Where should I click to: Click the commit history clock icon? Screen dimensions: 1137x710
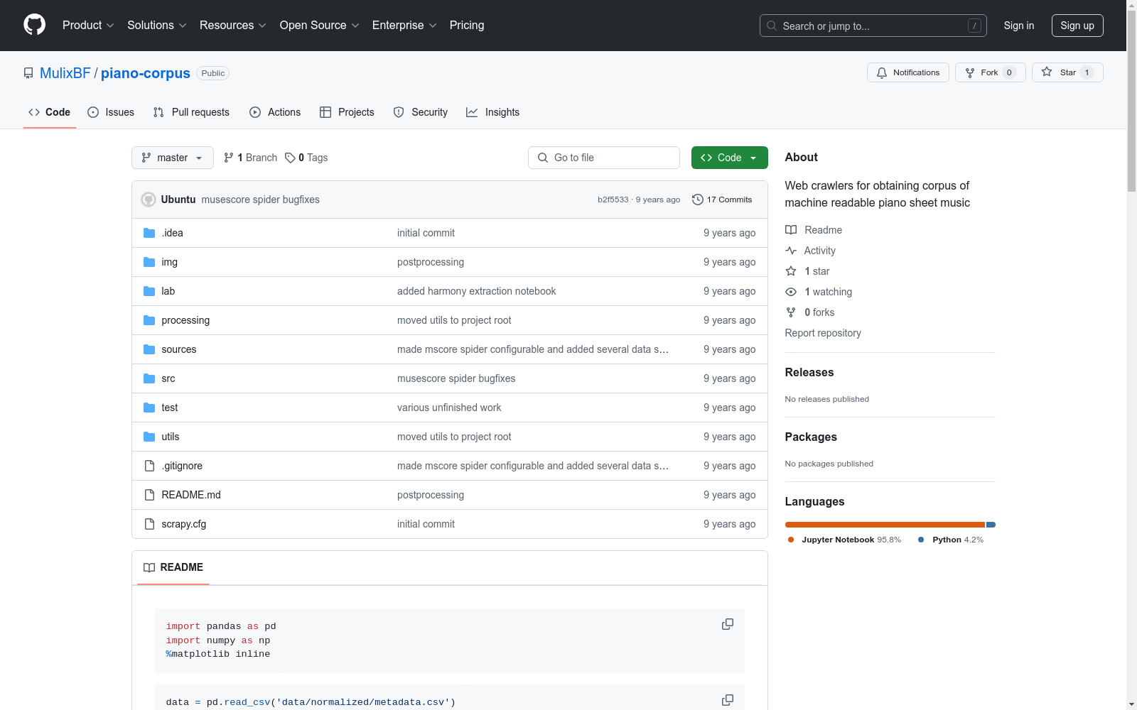click(698, 200)
